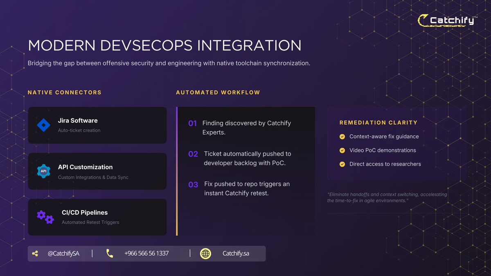Click step number 02
The height and width of the screenshot is (276, 491).
193,154
